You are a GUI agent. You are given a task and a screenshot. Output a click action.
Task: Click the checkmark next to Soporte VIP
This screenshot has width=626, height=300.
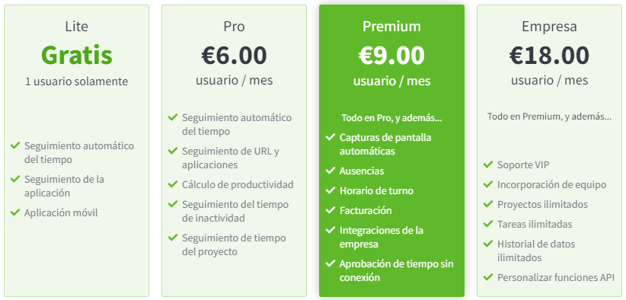coord(488,164)
